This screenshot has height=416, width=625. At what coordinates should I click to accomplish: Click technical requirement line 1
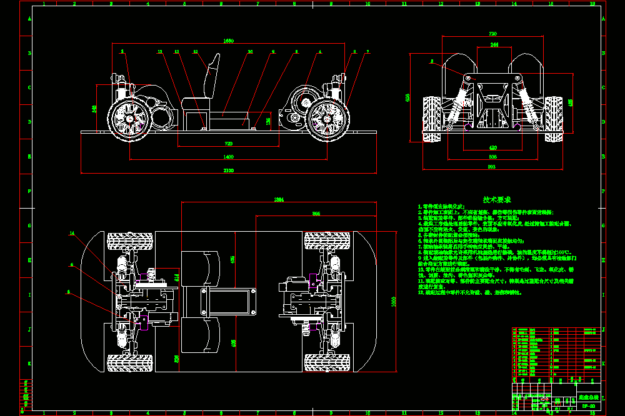(441, 206)
